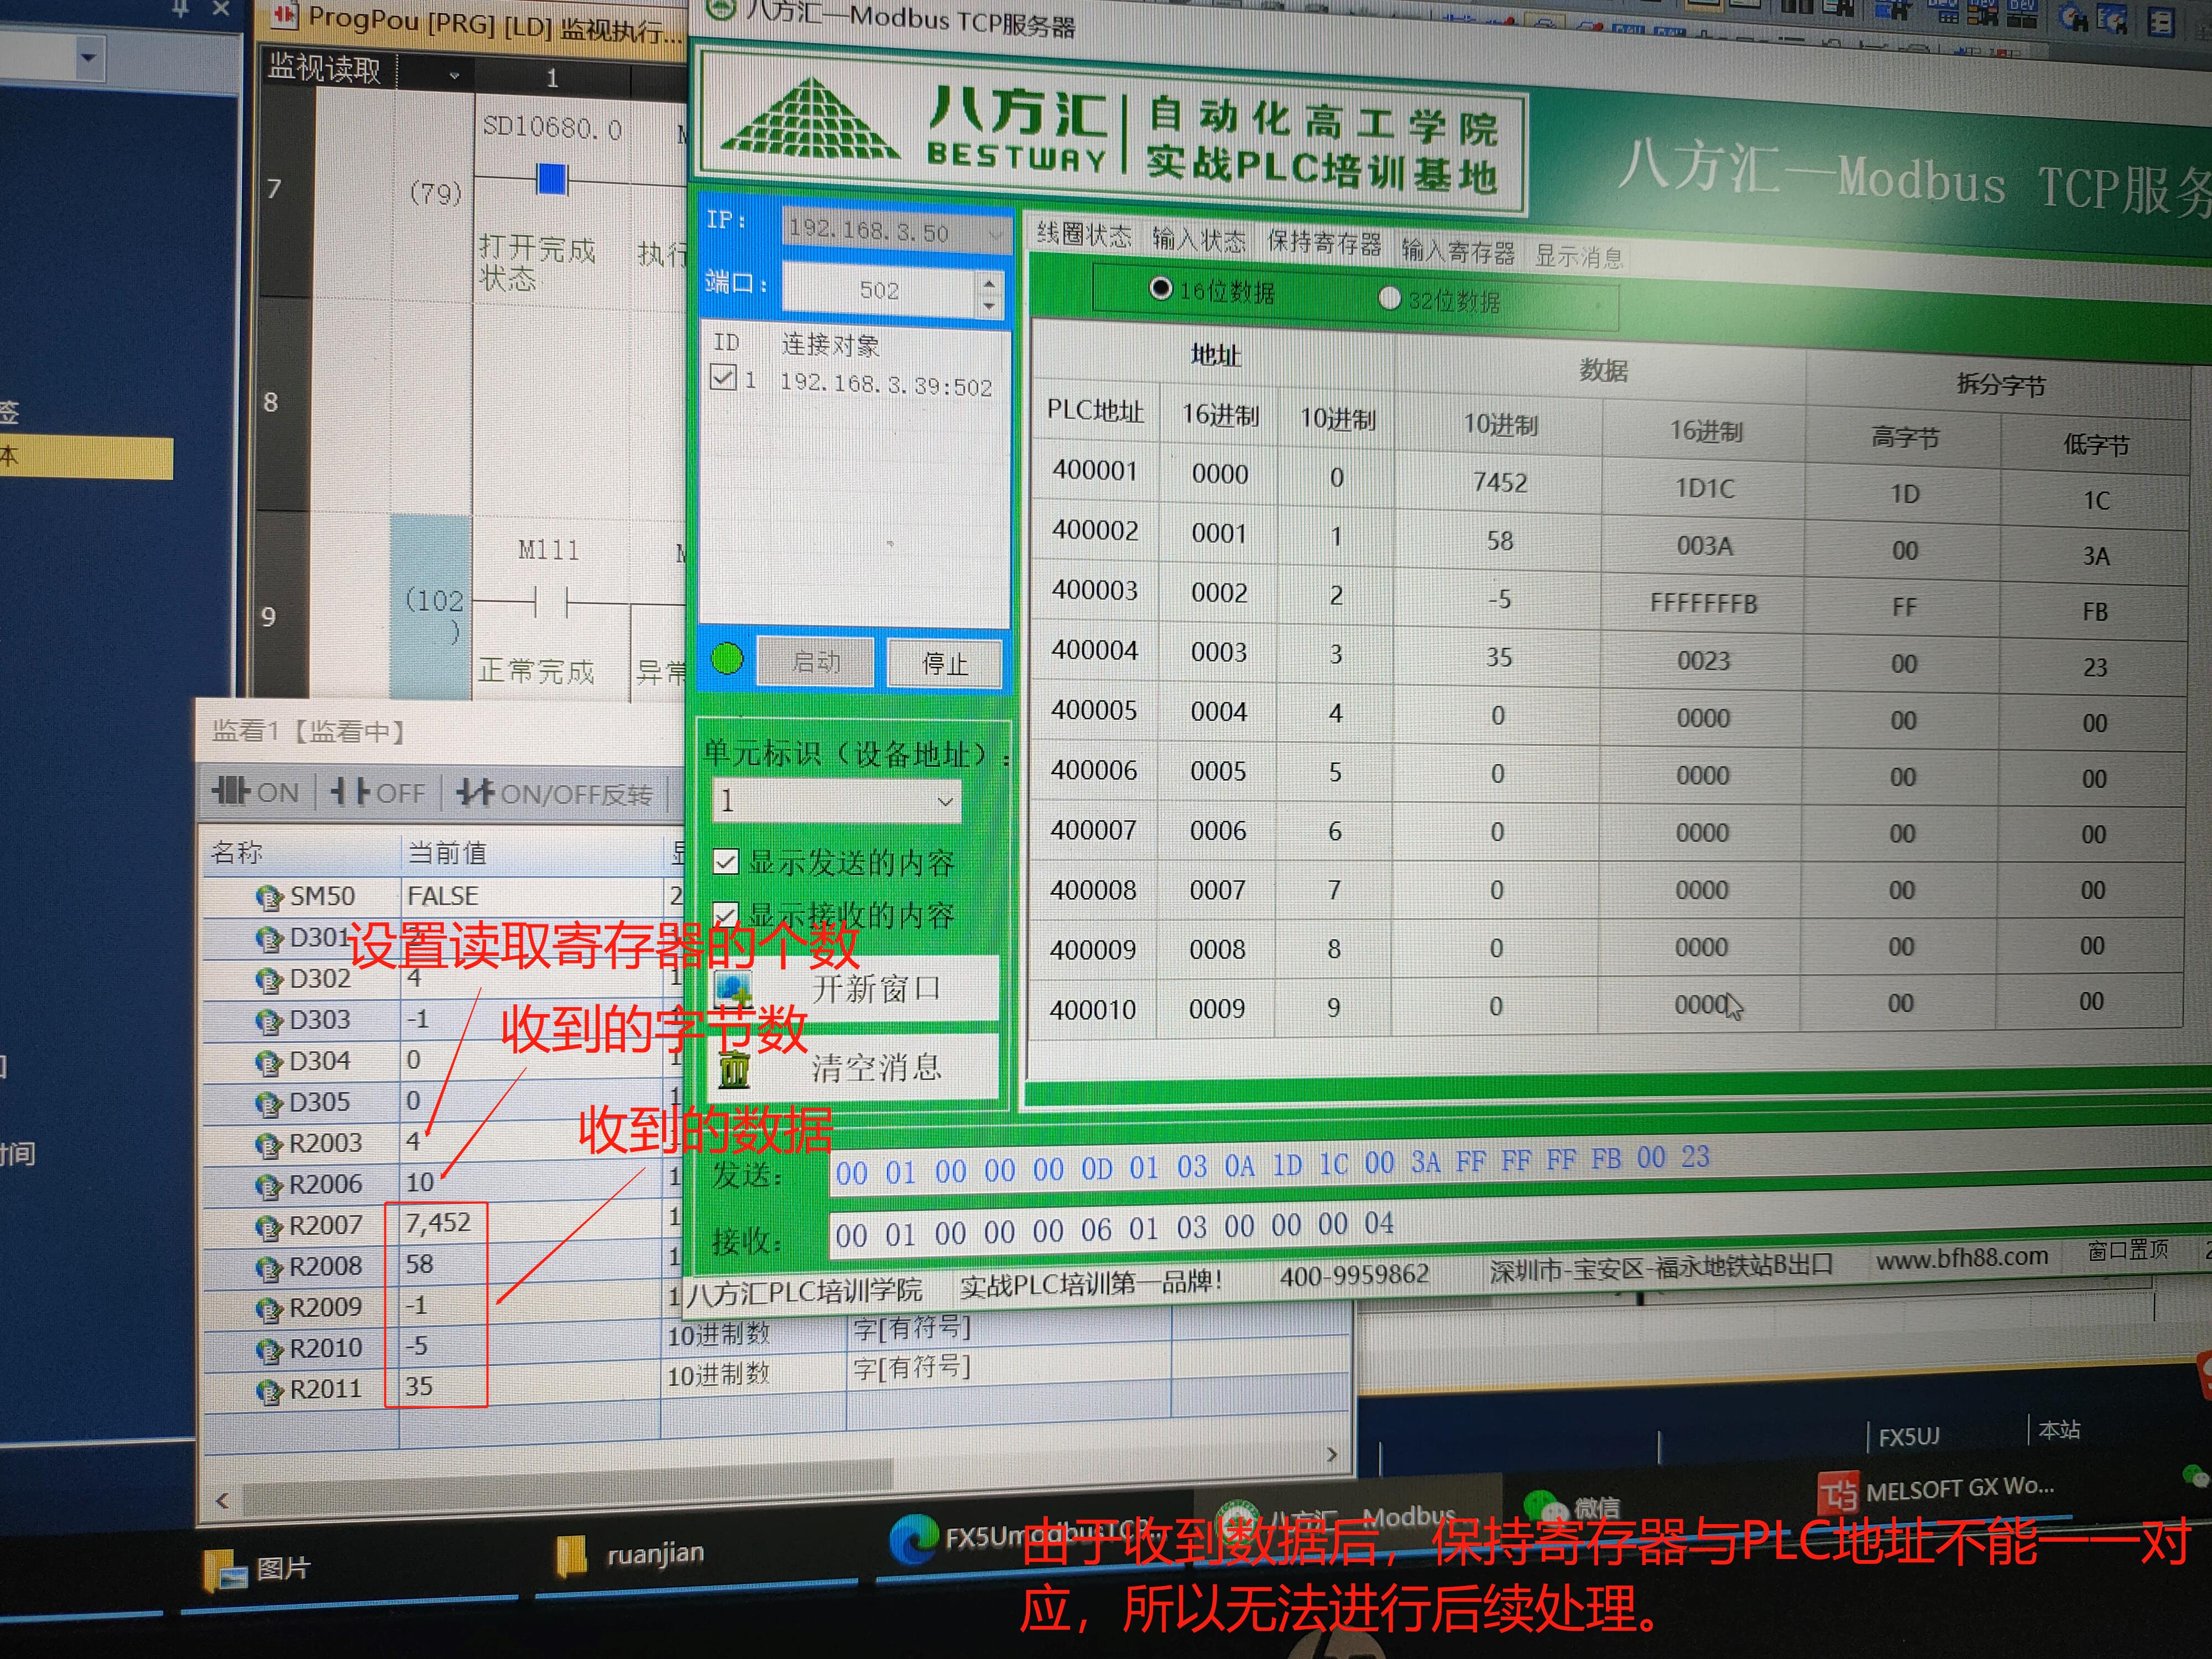Select the 16位数据 radio button
The width and height of the screenshot is (2212, 1659).
point(1160,289)
